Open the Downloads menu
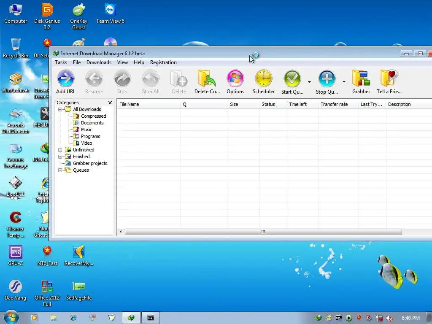 point(99,62)
